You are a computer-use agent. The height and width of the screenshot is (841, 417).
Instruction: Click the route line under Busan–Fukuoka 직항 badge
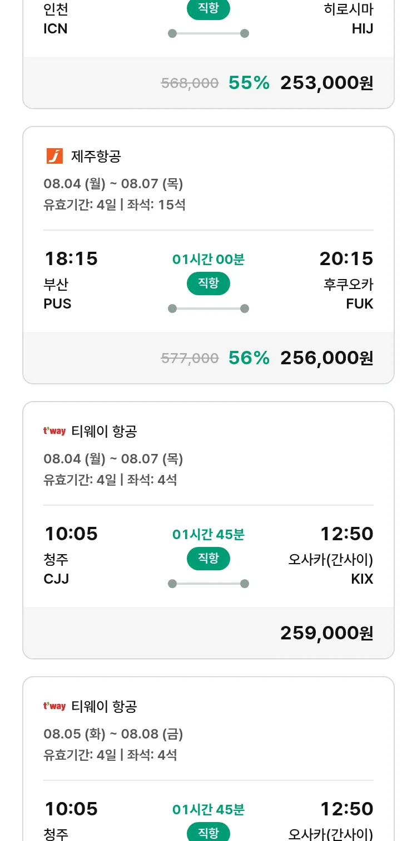click(208, 309)
